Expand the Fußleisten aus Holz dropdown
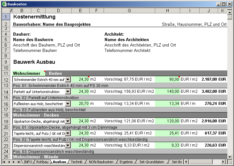 coord(68,104)
